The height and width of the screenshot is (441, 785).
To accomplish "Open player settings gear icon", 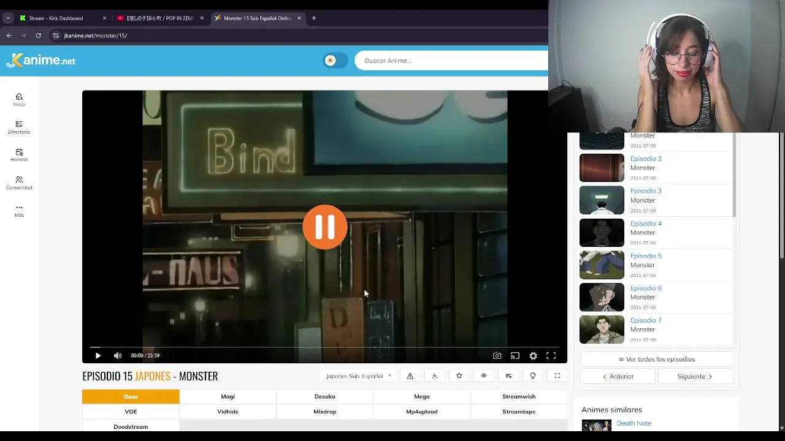I will [x=534, y=355].
